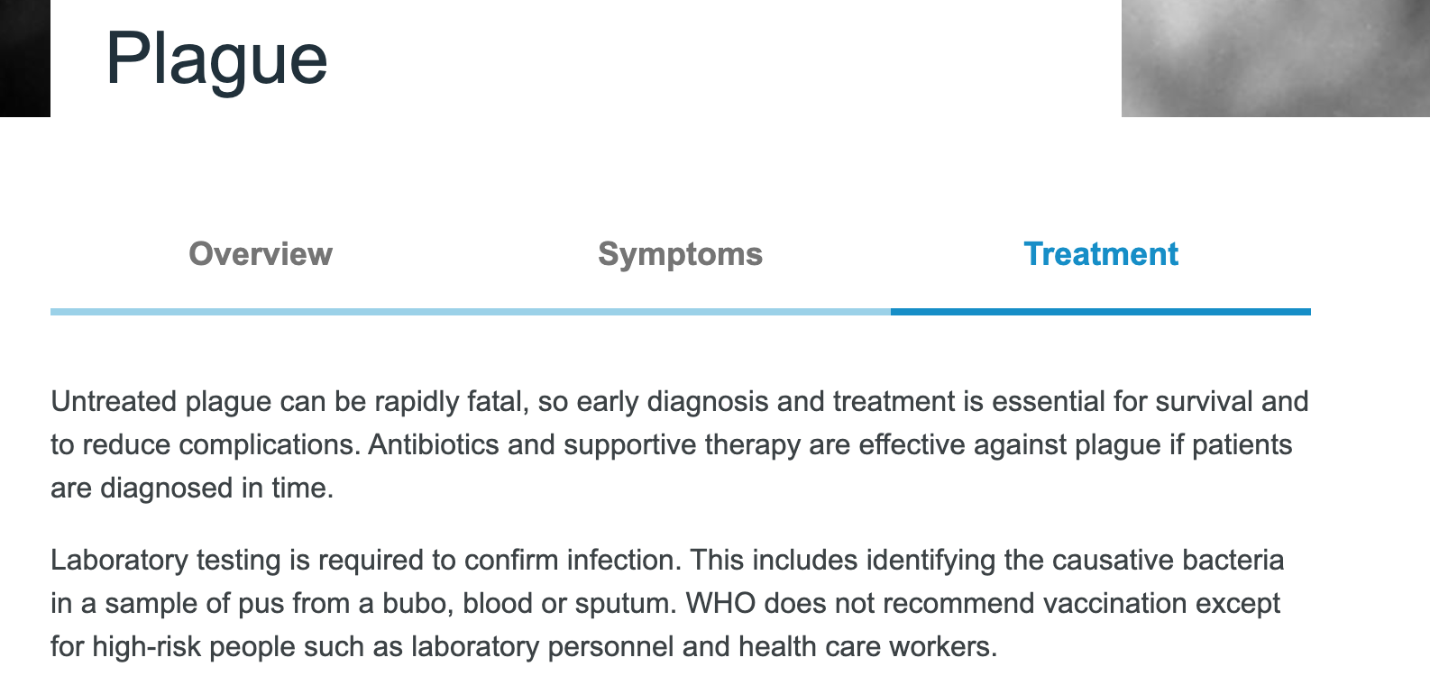
Task: Click the grayscale microscope image at top right
Action: pos(1276,58)
